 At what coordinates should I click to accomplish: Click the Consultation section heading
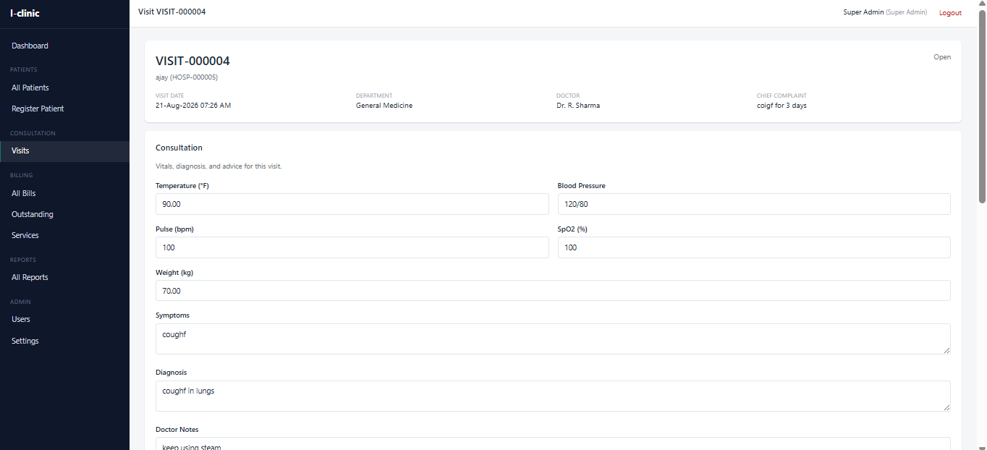tap(179, 148)
